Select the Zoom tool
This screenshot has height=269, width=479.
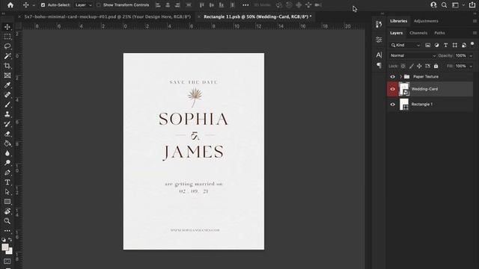point(7,221)
